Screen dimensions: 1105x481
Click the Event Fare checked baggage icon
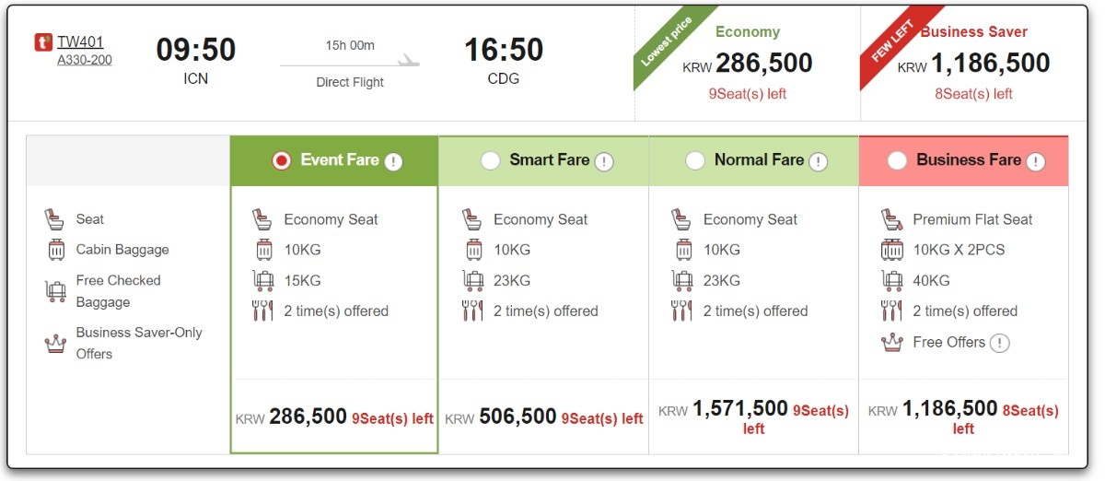click(x=262, y=280)
